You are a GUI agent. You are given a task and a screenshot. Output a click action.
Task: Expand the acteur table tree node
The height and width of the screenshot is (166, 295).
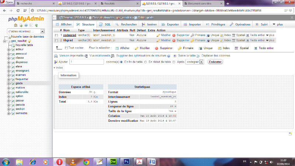[8, 50]
